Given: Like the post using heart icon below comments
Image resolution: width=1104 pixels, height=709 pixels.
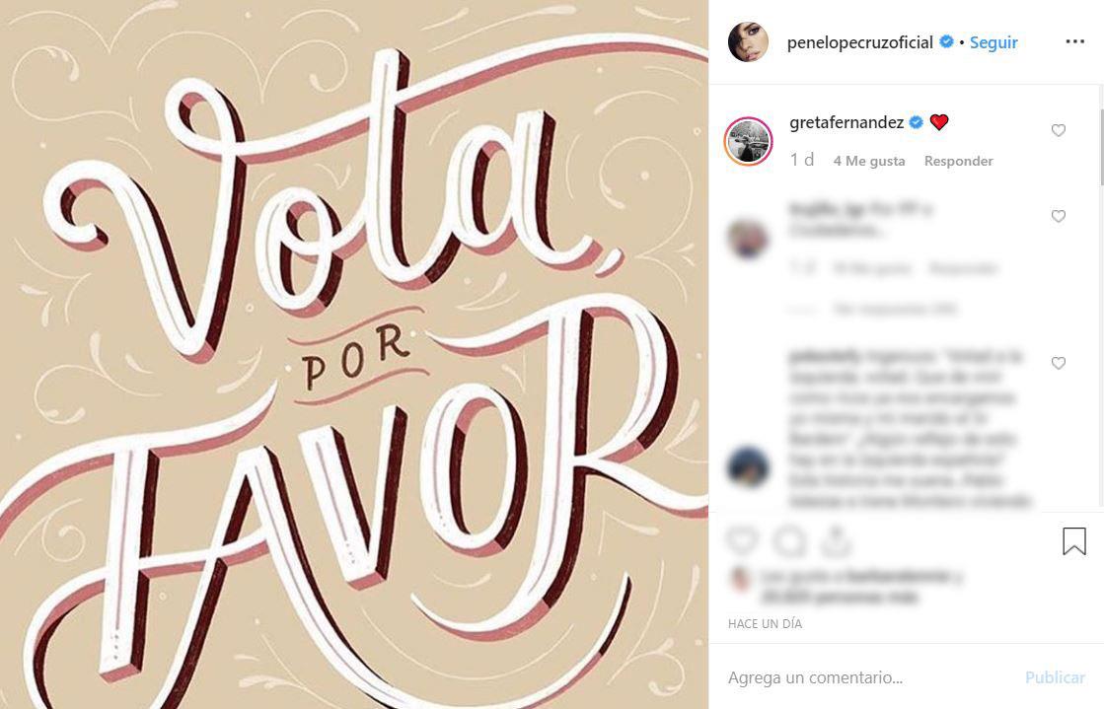Looking at the screenshot, I should (x=743, y=540).
